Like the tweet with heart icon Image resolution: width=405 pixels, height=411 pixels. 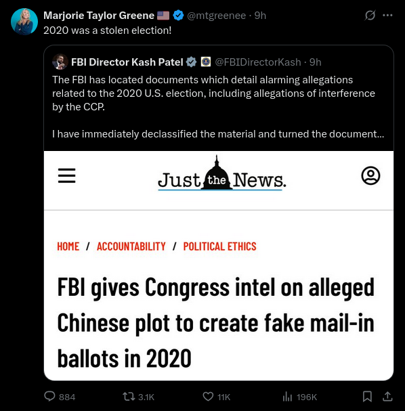(208, 397)
